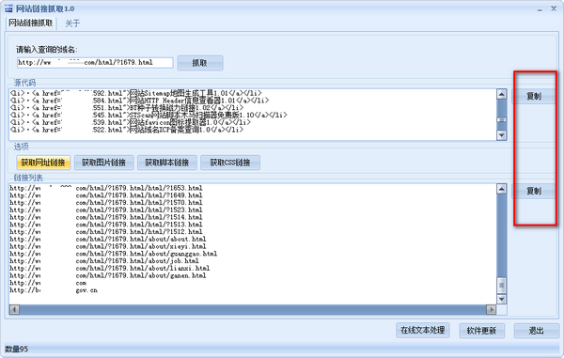The width and height of the screenshot is (564, 358).
Task: Copy the link list with 复制
Action: (534, 191)
